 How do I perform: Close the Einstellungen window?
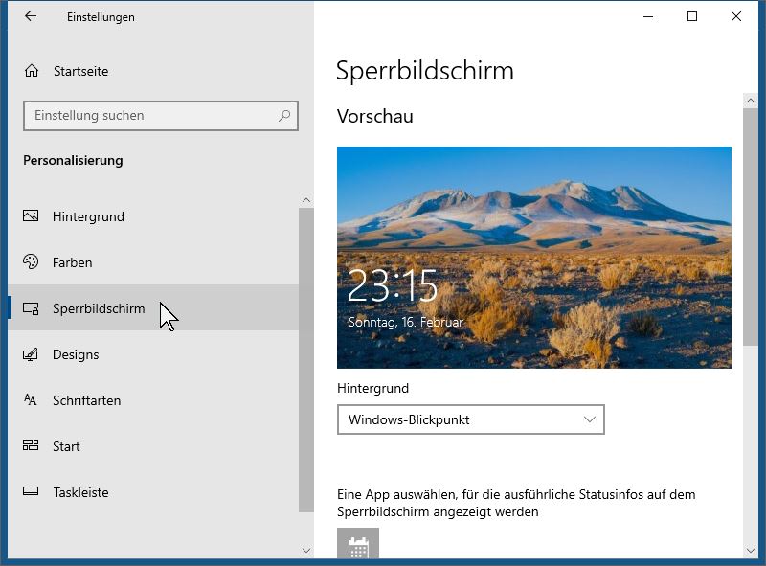pos(736,16)
